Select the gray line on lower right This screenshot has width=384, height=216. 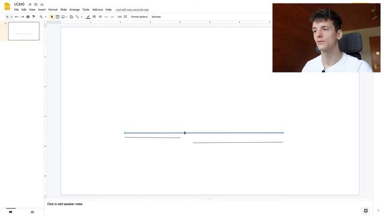click(238, 143)
